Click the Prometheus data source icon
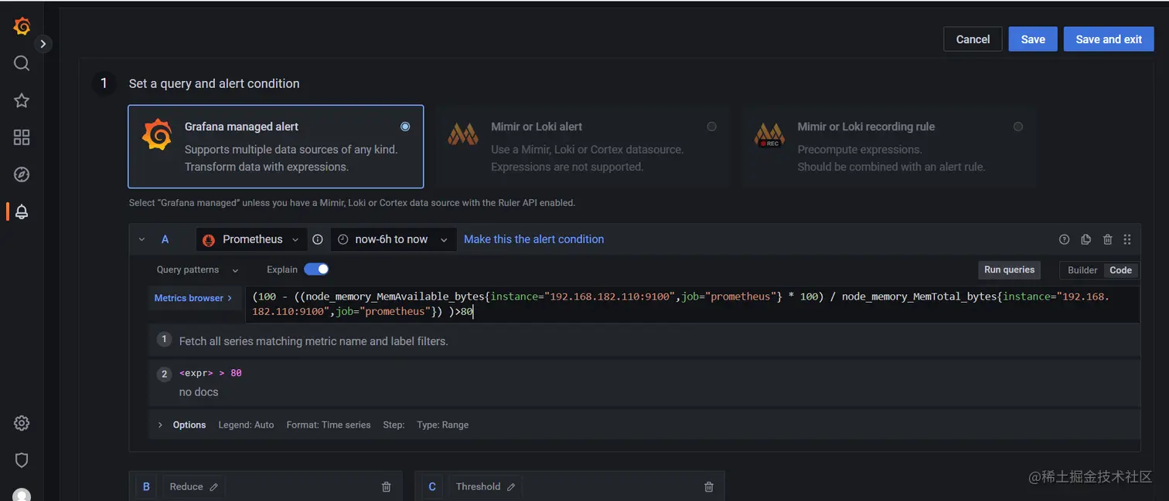Image resolution: width=1169 pixels, height=501 pixels. [x=209, y=240]
